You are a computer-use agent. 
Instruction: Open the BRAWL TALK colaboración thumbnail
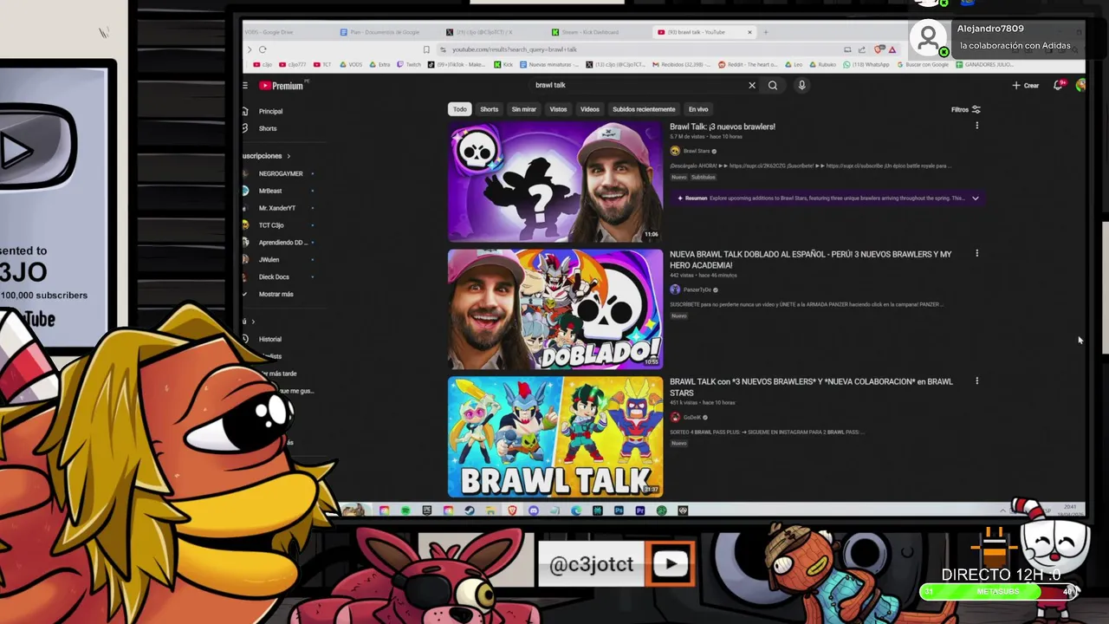pyautogui.click(x=555, y=437)
